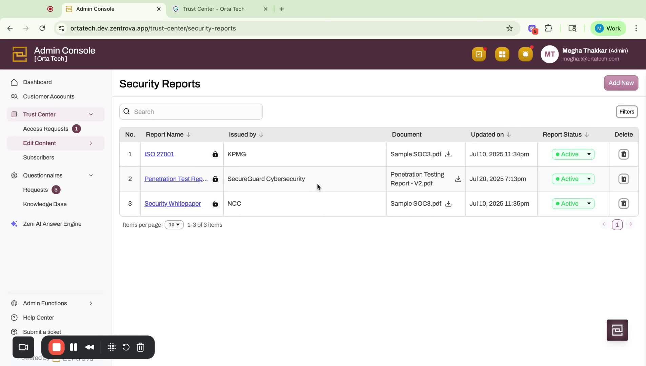Delete the ISO 27001 report
Screen dimensions: 646x366
[x=623, y=154]
